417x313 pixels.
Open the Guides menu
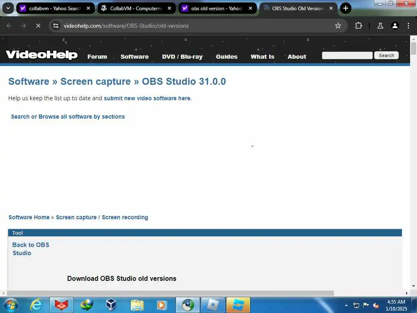226,57
